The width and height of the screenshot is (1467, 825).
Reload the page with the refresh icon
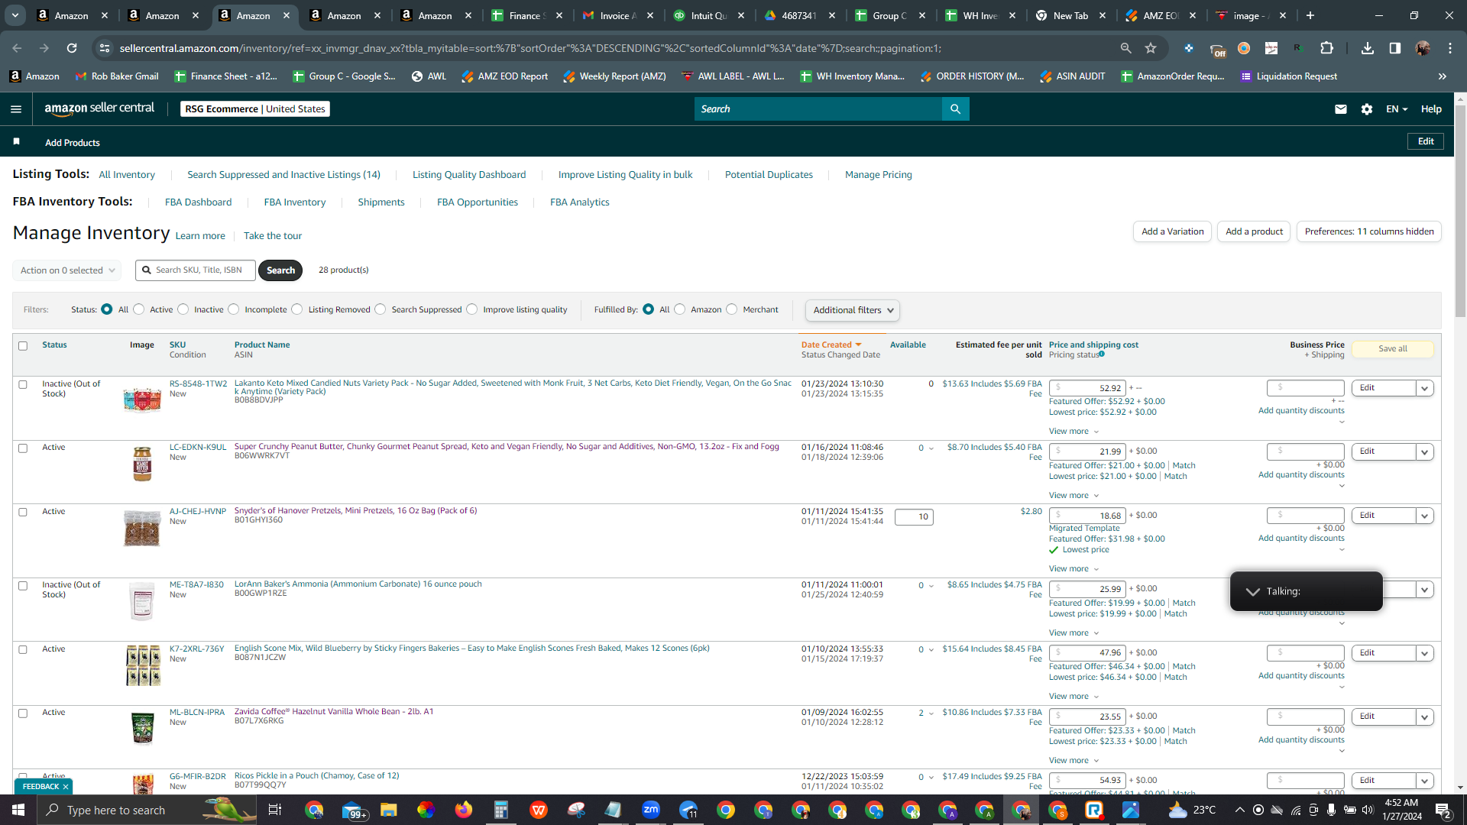pyautogui.click(x=72, y=48)
